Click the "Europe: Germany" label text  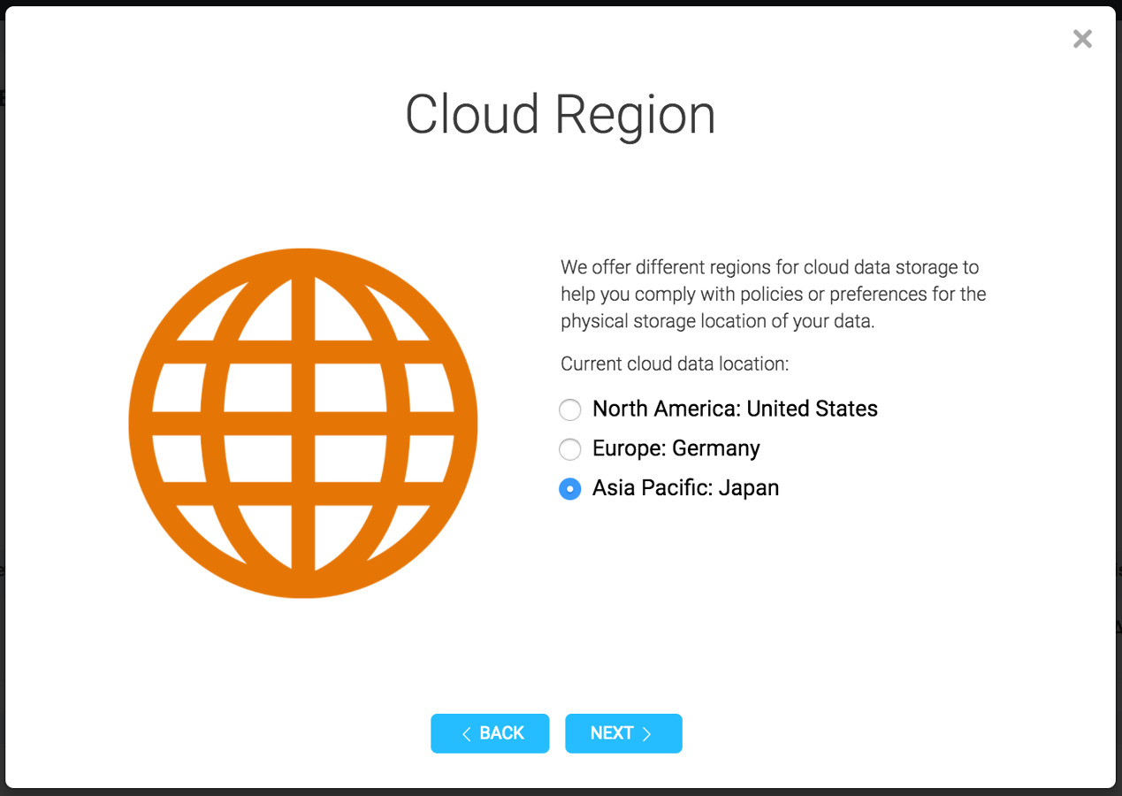(675, 448)
